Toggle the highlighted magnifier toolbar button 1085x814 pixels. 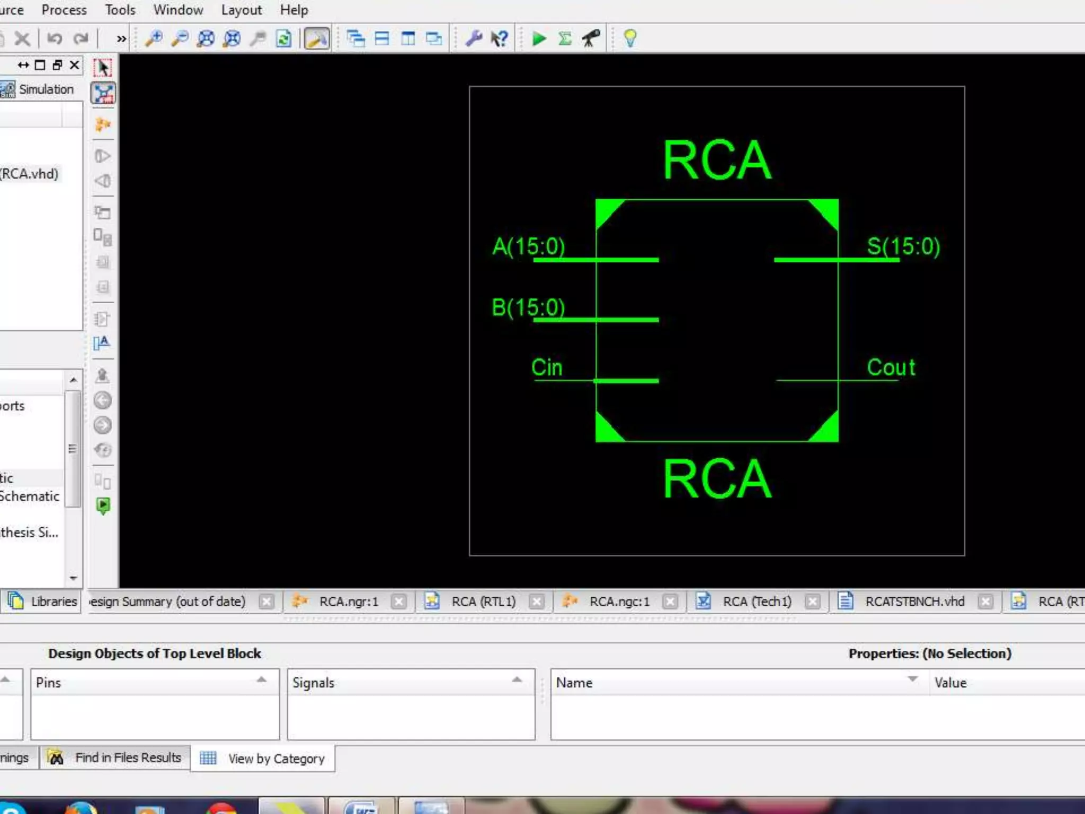pyautogui.click(x=317, y=38)
